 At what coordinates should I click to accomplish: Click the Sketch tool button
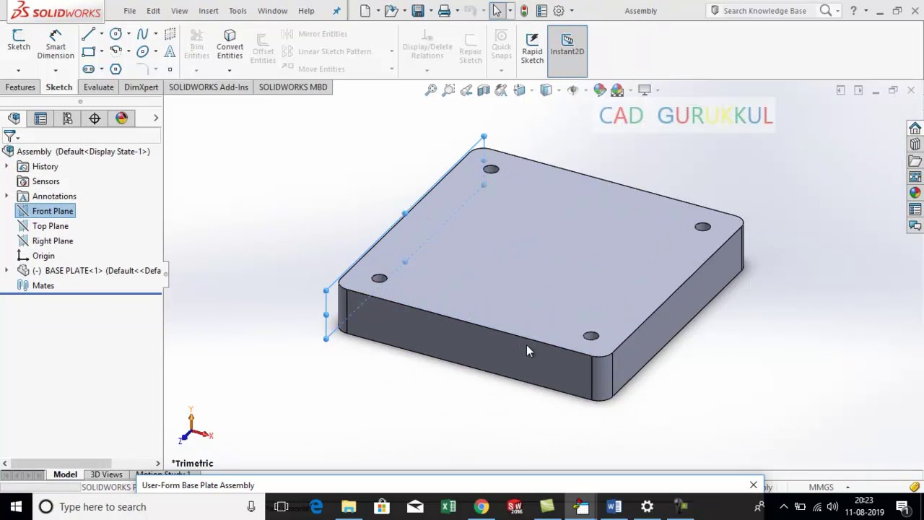[19, 40]
